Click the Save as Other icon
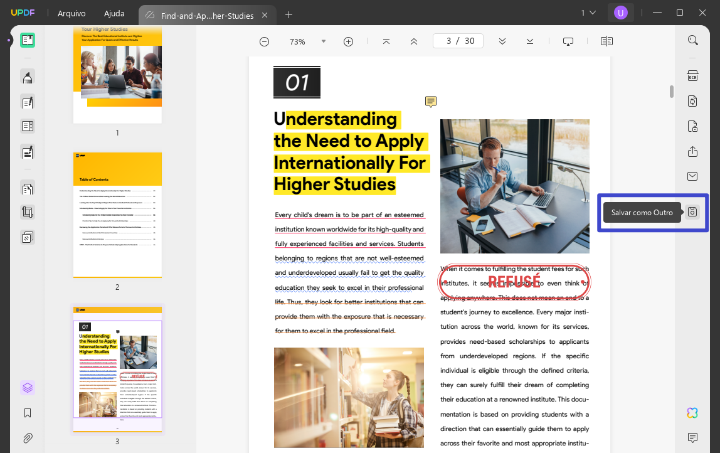This screenshot has height=453, width=720. tap(692, 212)
